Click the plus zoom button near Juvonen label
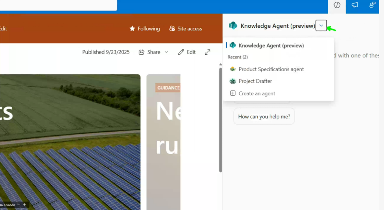 pos(24,205)
